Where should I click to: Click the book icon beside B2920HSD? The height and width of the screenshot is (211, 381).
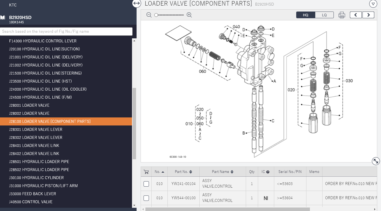(3, 17)
